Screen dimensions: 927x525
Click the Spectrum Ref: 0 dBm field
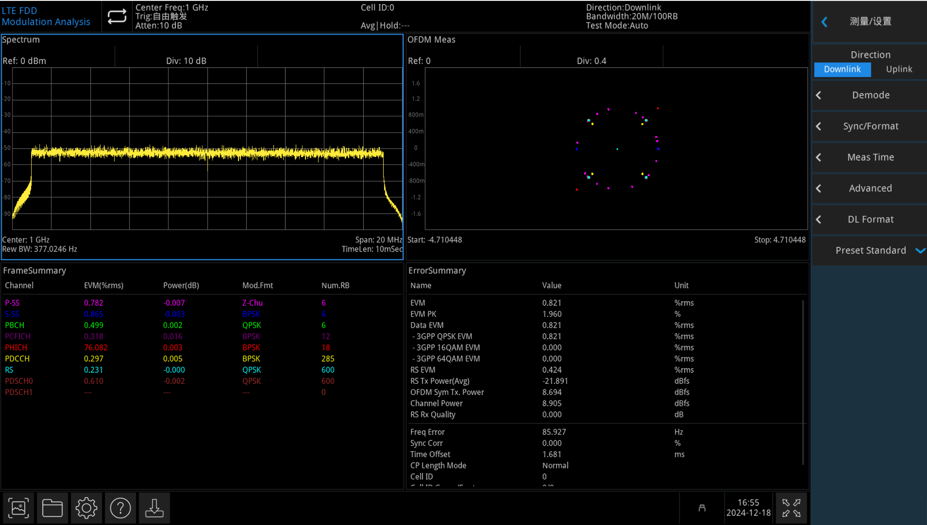coord(24,61)
